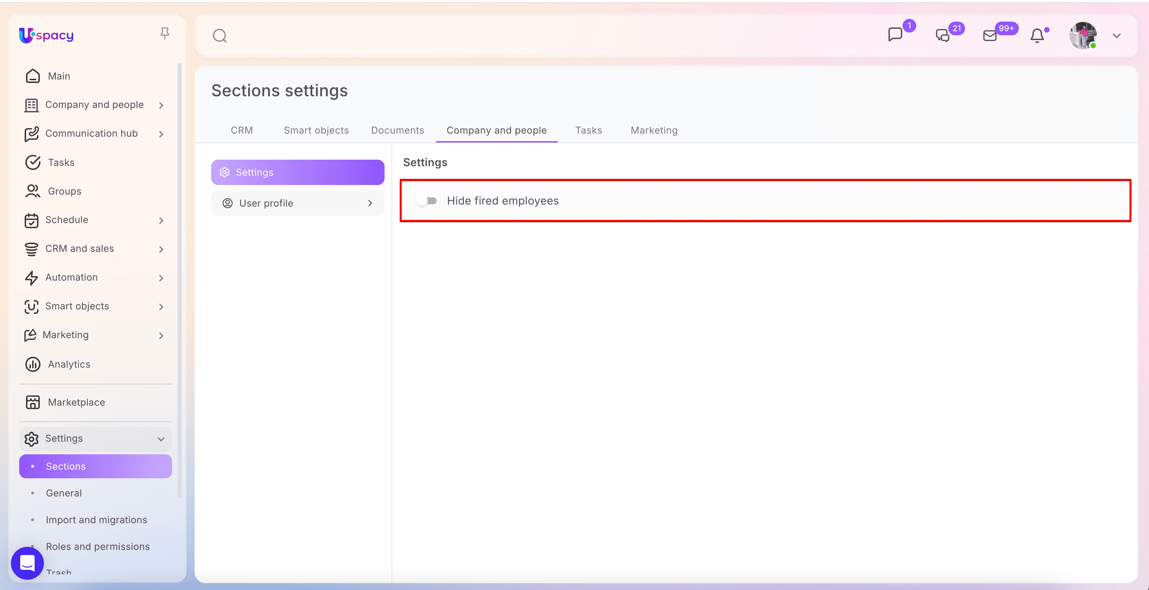Viewport: 1149px width, 590px height.
Task: Open Import and migrations in sidebar
Action: (x=95, y=519)
